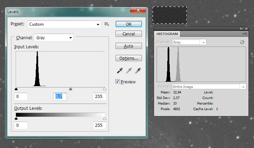
Task: Close the Histogram panel
Action: coord(246,28)
